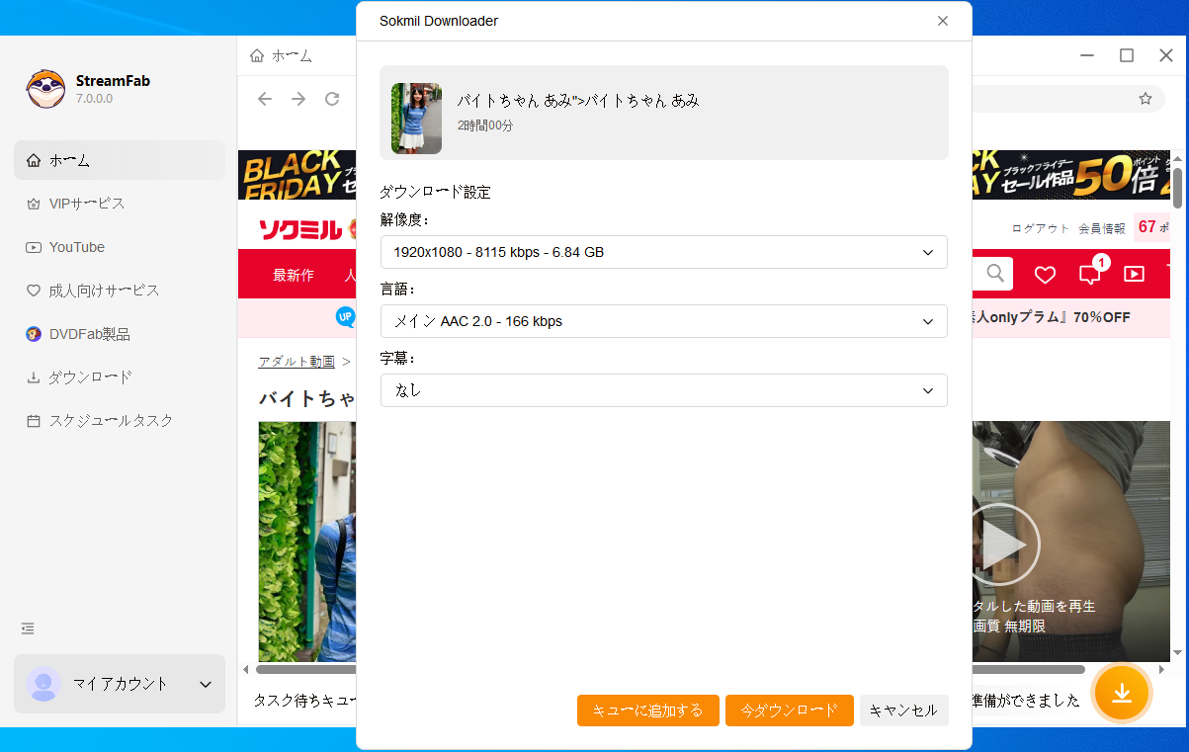Click the bookmark star icon
The width and height of the screenshot is (1189, 752).
[1146, 99]
